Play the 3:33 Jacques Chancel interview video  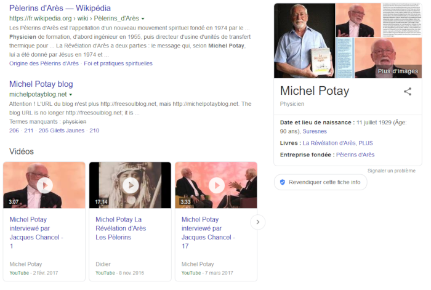point(216,185)
